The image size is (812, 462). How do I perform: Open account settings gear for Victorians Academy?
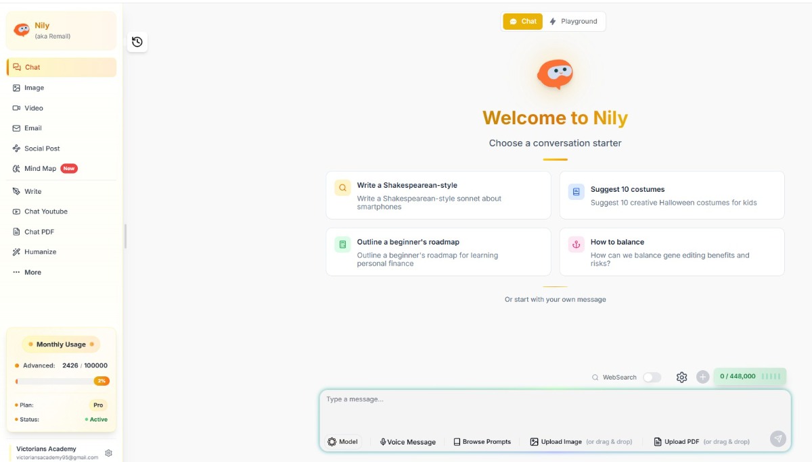108,453
